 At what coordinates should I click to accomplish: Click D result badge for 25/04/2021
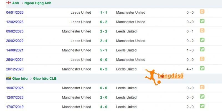(x=202, y=59)
